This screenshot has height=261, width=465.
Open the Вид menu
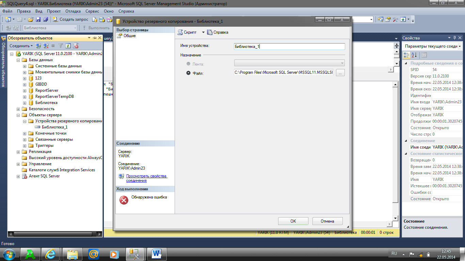coord(39,11)
